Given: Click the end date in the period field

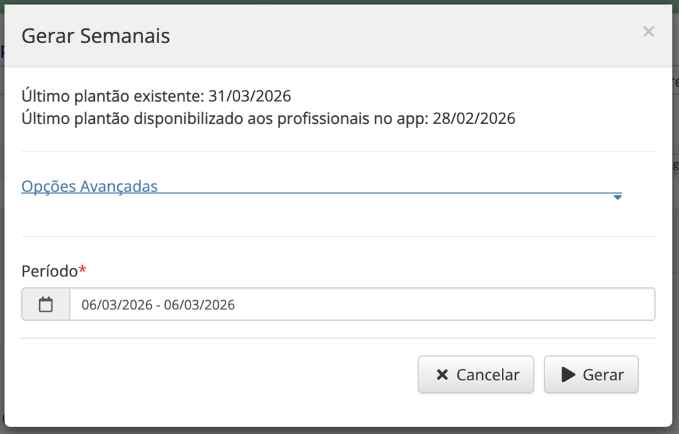Looking at the screenshot, I should click(x=200, y=305).
